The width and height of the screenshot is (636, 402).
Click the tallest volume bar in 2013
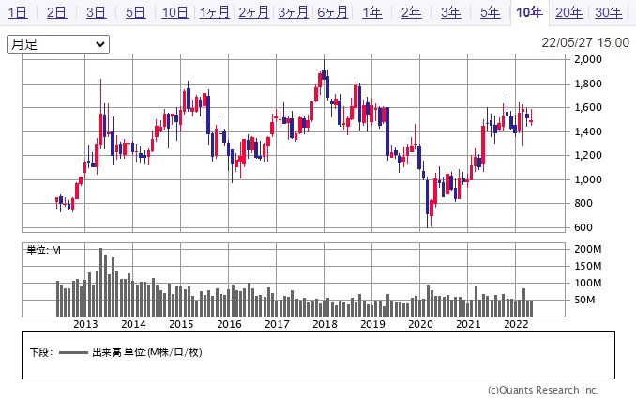(100, 282)
